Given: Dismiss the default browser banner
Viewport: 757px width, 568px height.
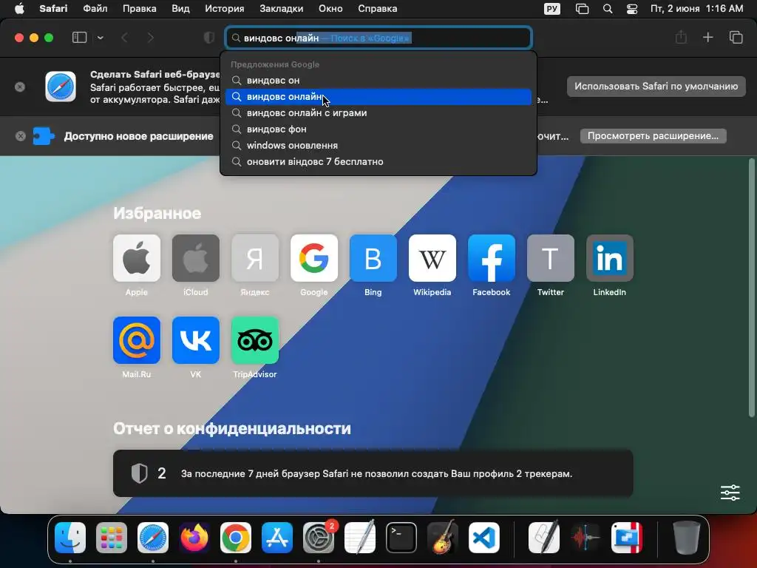Looking at the screenshot, I should [20, 87].
